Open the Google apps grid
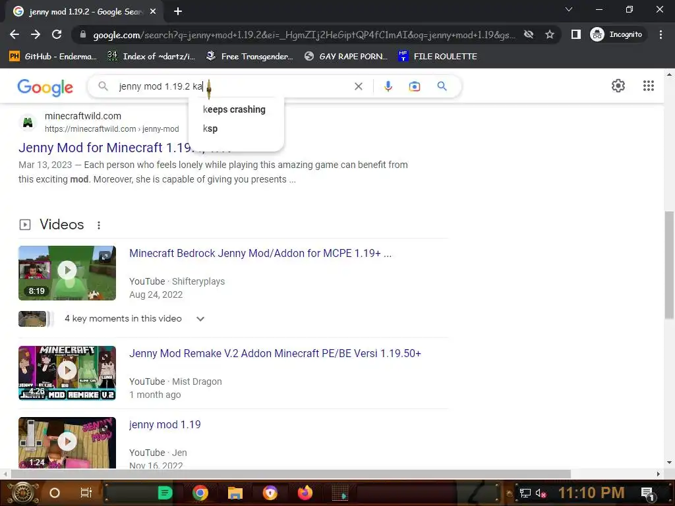The width and height of the screenshot is (675, 506). point(649,86)
